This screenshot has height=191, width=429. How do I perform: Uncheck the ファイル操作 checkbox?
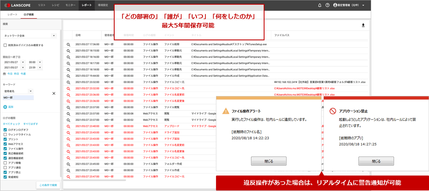(x=5, y=149)
